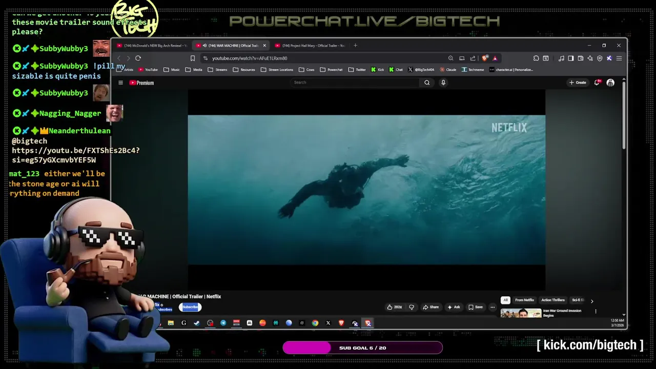This screenshot has height=369, width=656.
Task: Save the video with the Save button
Action: click(476, 307)
